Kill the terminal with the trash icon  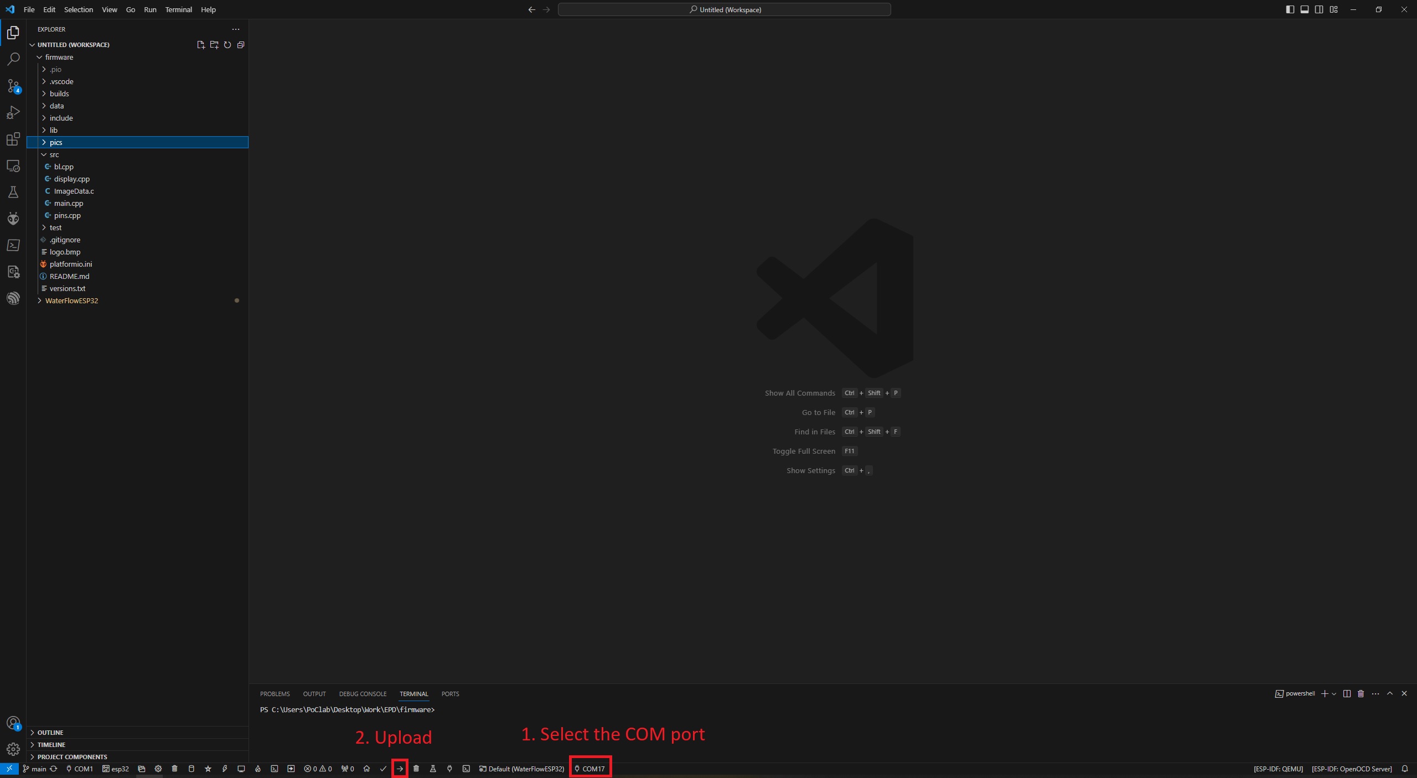pos(1361,693)
